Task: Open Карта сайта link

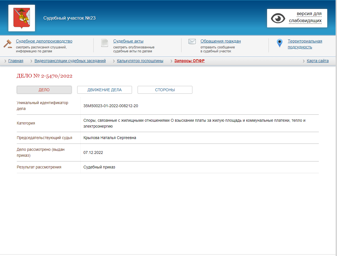Action: click(317, 61)
